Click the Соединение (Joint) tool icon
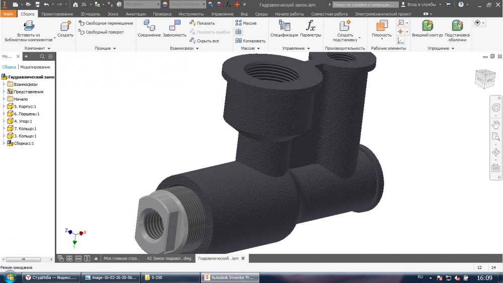The image size is (503, 283). point(149,26)
